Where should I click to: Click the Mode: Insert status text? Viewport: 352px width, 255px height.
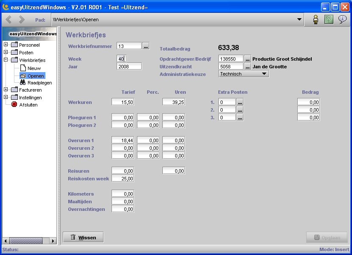334,249
